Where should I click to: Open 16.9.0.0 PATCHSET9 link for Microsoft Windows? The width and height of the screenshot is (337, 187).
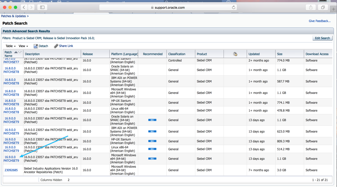click(x=11, y=159)
